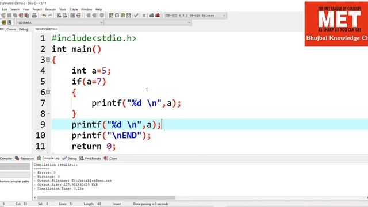The image size is (368, 207).
Task: Open the Help menu
Action: (x=98, y=9)
